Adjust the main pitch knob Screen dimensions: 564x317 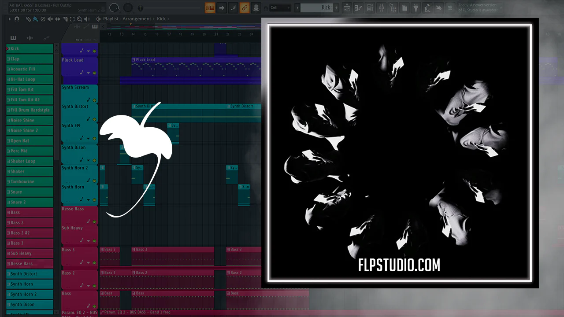(128, 7)
